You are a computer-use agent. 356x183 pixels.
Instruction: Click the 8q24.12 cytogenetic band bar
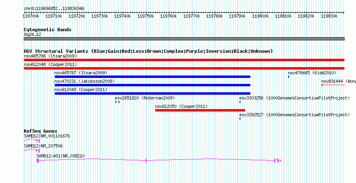point(184,39)
